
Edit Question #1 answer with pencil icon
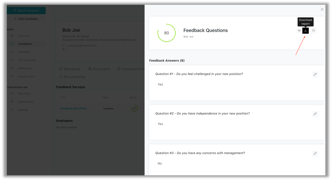point(315,74)
